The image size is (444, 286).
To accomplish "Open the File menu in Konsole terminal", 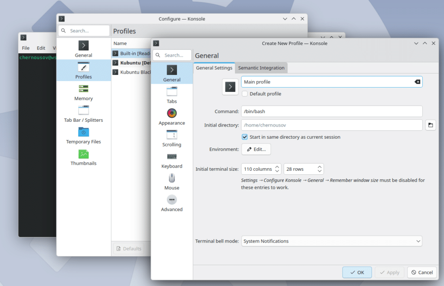I will pos(26,48).
